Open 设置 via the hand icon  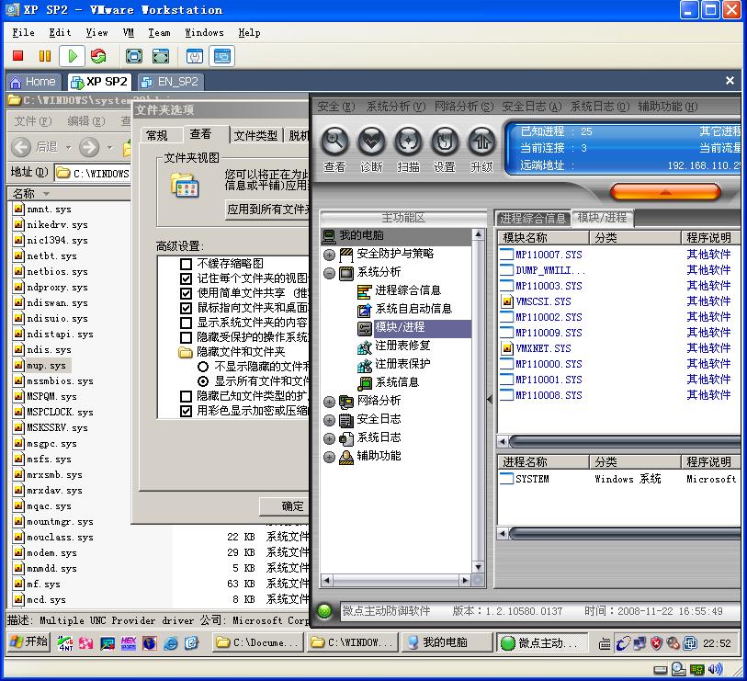point(445,142)
